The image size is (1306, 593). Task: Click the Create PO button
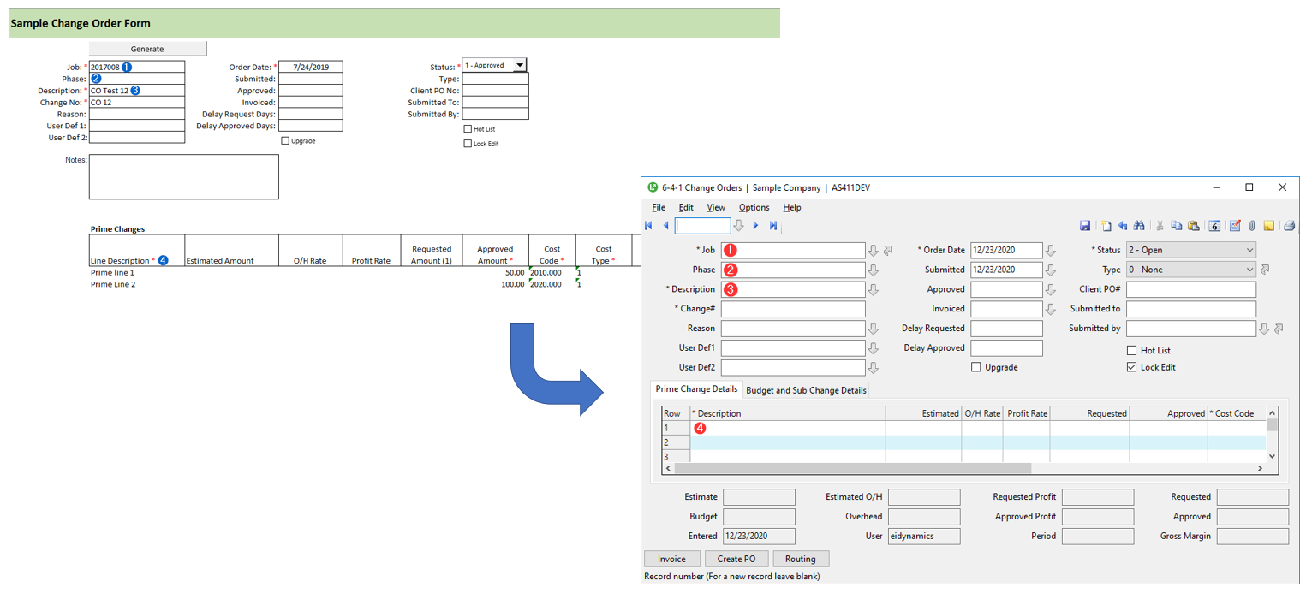coord(736,559)
